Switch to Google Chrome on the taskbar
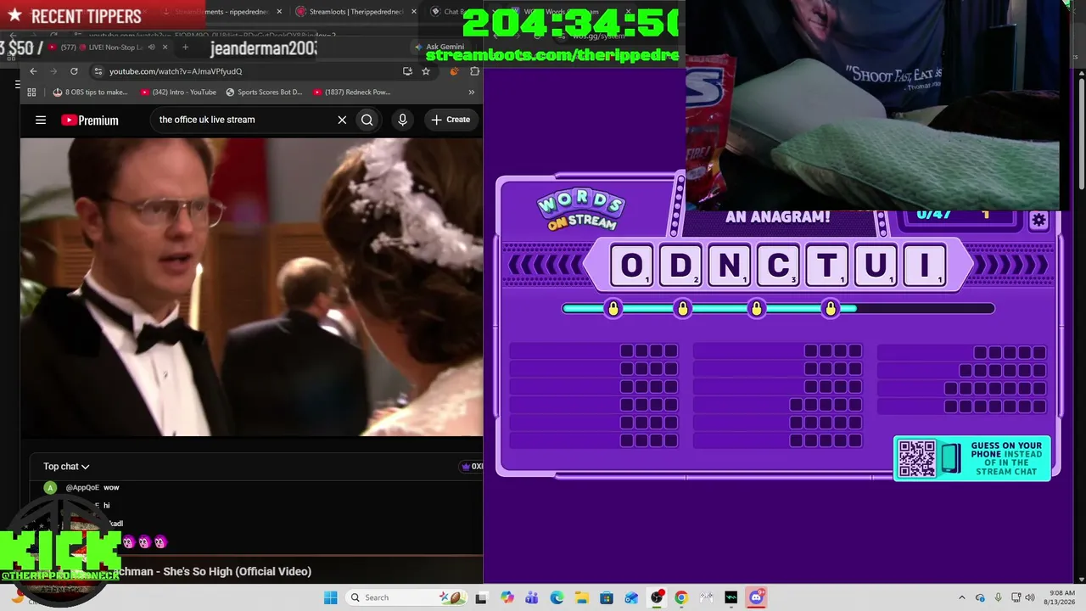 [680, 597]
